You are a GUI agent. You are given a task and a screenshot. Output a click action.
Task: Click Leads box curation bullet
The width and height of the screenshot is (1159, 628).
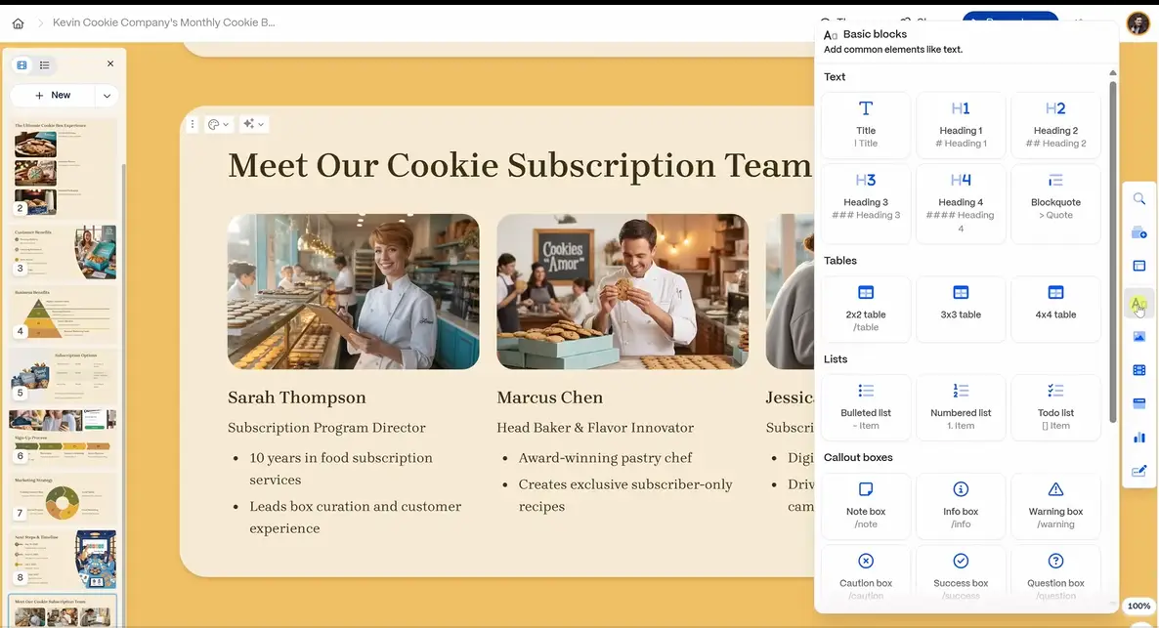[x=355, y=518]
